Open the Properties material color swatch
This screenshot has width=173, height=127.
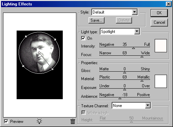tap(161, 81)
